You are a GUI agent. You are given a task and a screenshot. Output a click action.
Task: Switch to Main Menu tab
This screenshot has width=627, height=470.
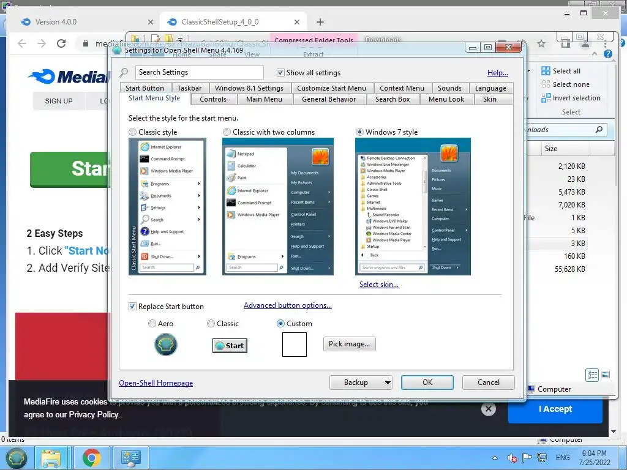[265, 99]
